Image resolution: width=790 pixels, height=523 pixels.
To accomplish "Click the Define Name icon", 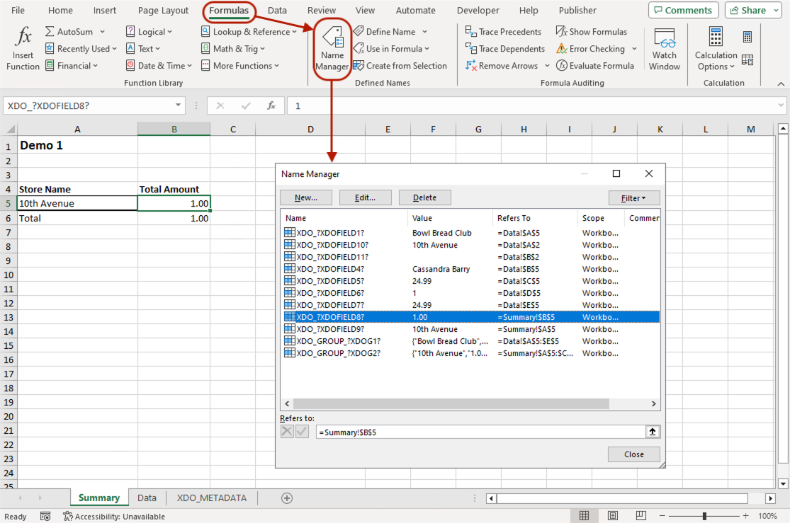I will [359, 31].
